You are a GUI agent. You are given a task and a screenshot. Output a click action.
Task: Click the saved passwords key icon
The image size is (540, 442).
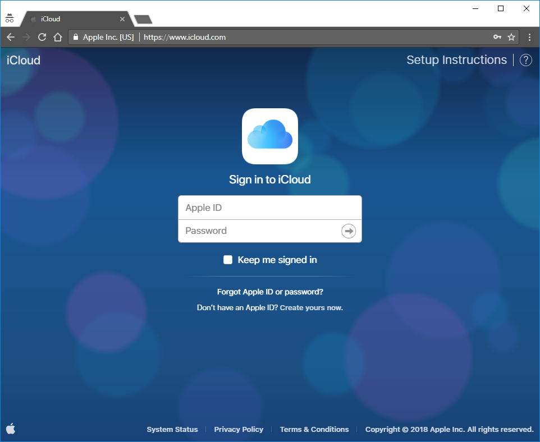point(497,37)
